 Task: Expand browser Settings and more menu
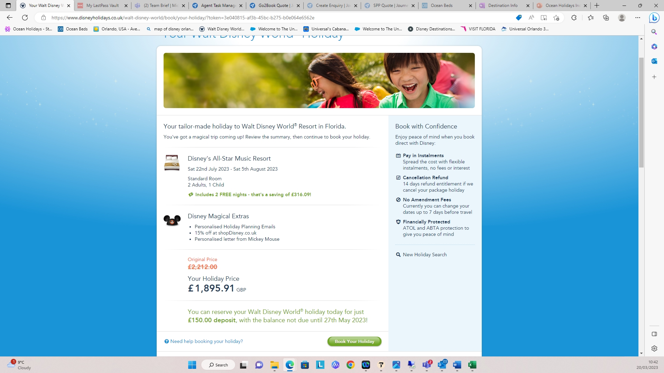point(638,18)
